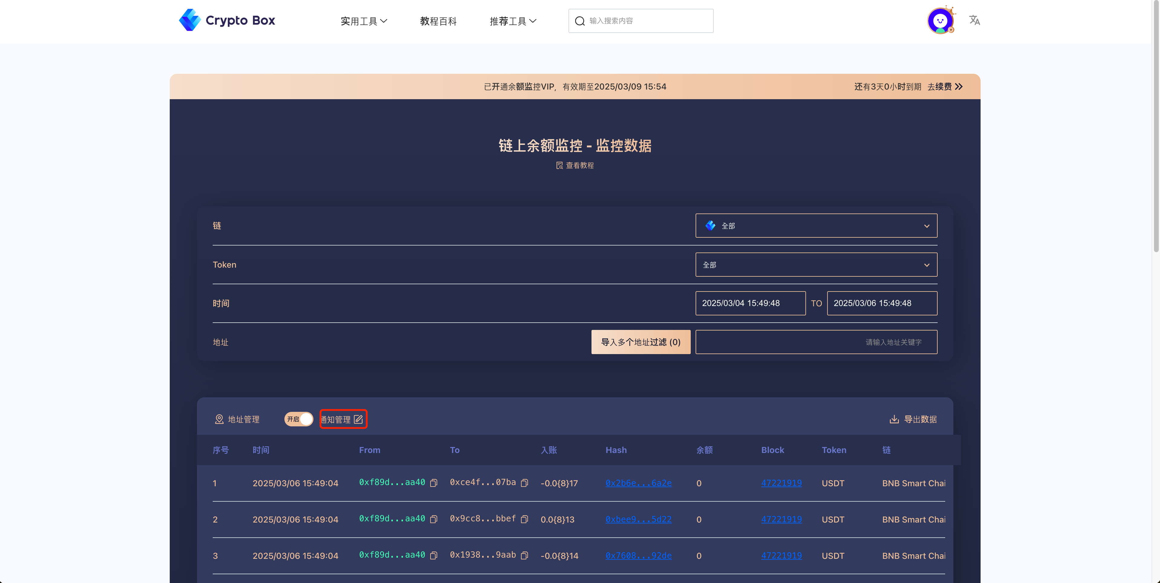Open the Token 全部 dropdown
The height and width of the screenshot is (583, 1160).
point(816,265)
